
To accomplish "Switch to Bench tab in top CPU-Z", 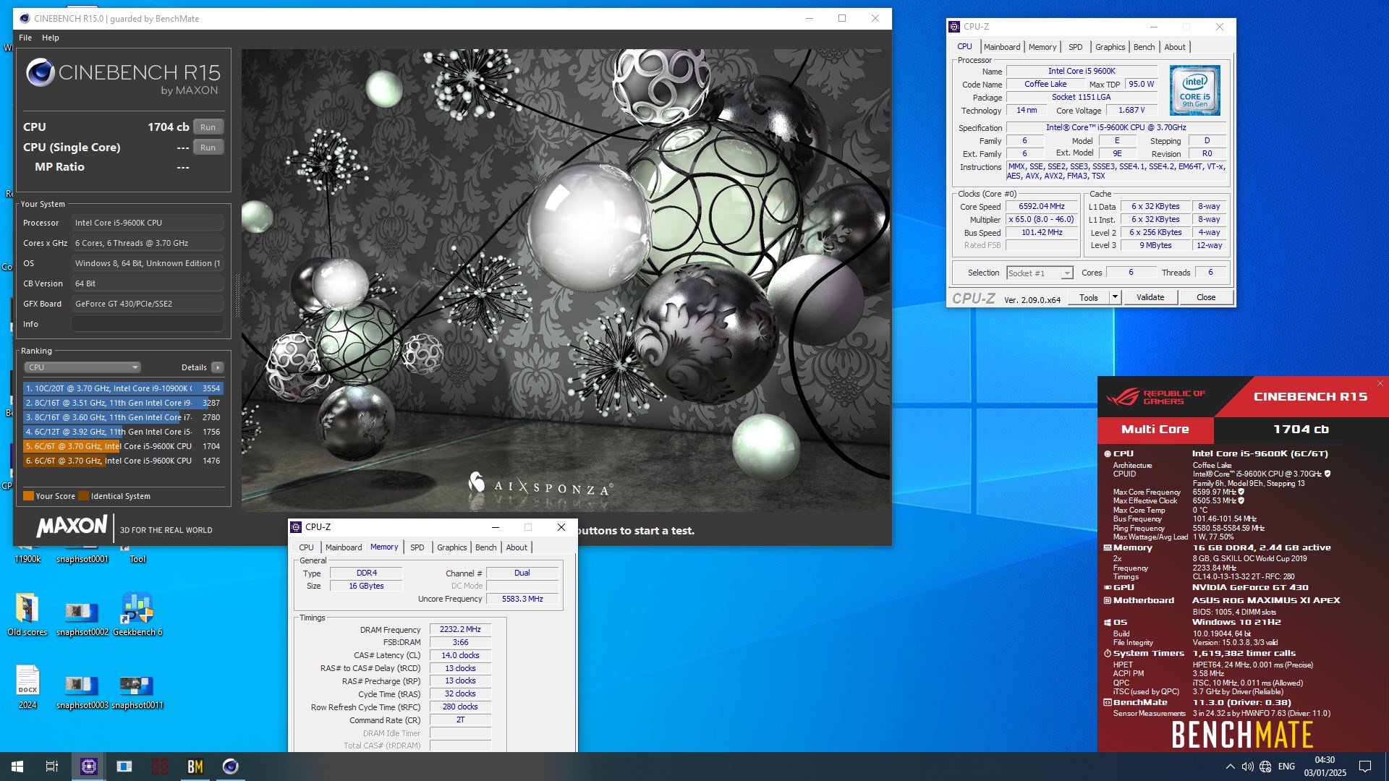I will point(1144,47).
